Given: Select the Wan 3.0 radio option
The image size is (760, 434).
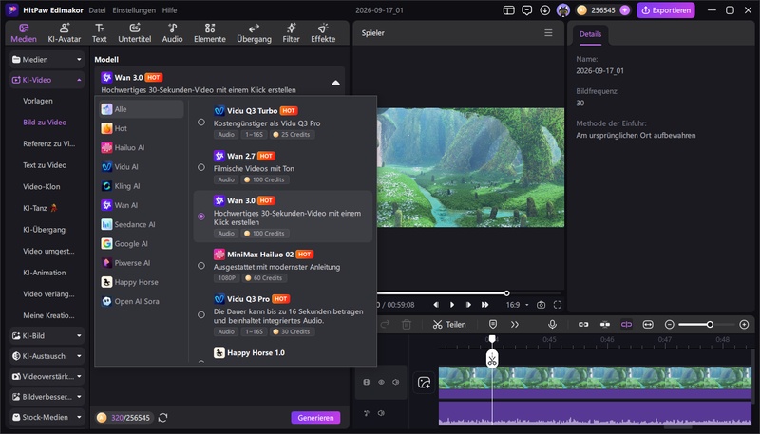Looking at the screenshot, I should click(x=201, y=217).
